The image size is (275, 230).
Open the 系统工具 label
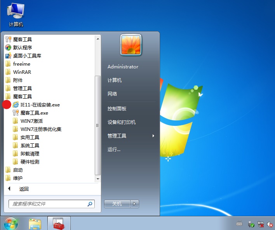tap(30, 145)
